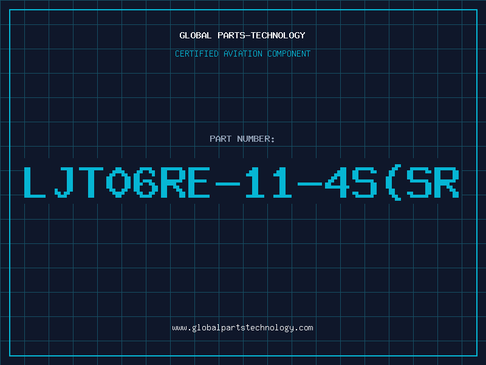Click the letter L starting the part number
The image size is (486, 365).
tap(35, 182)
